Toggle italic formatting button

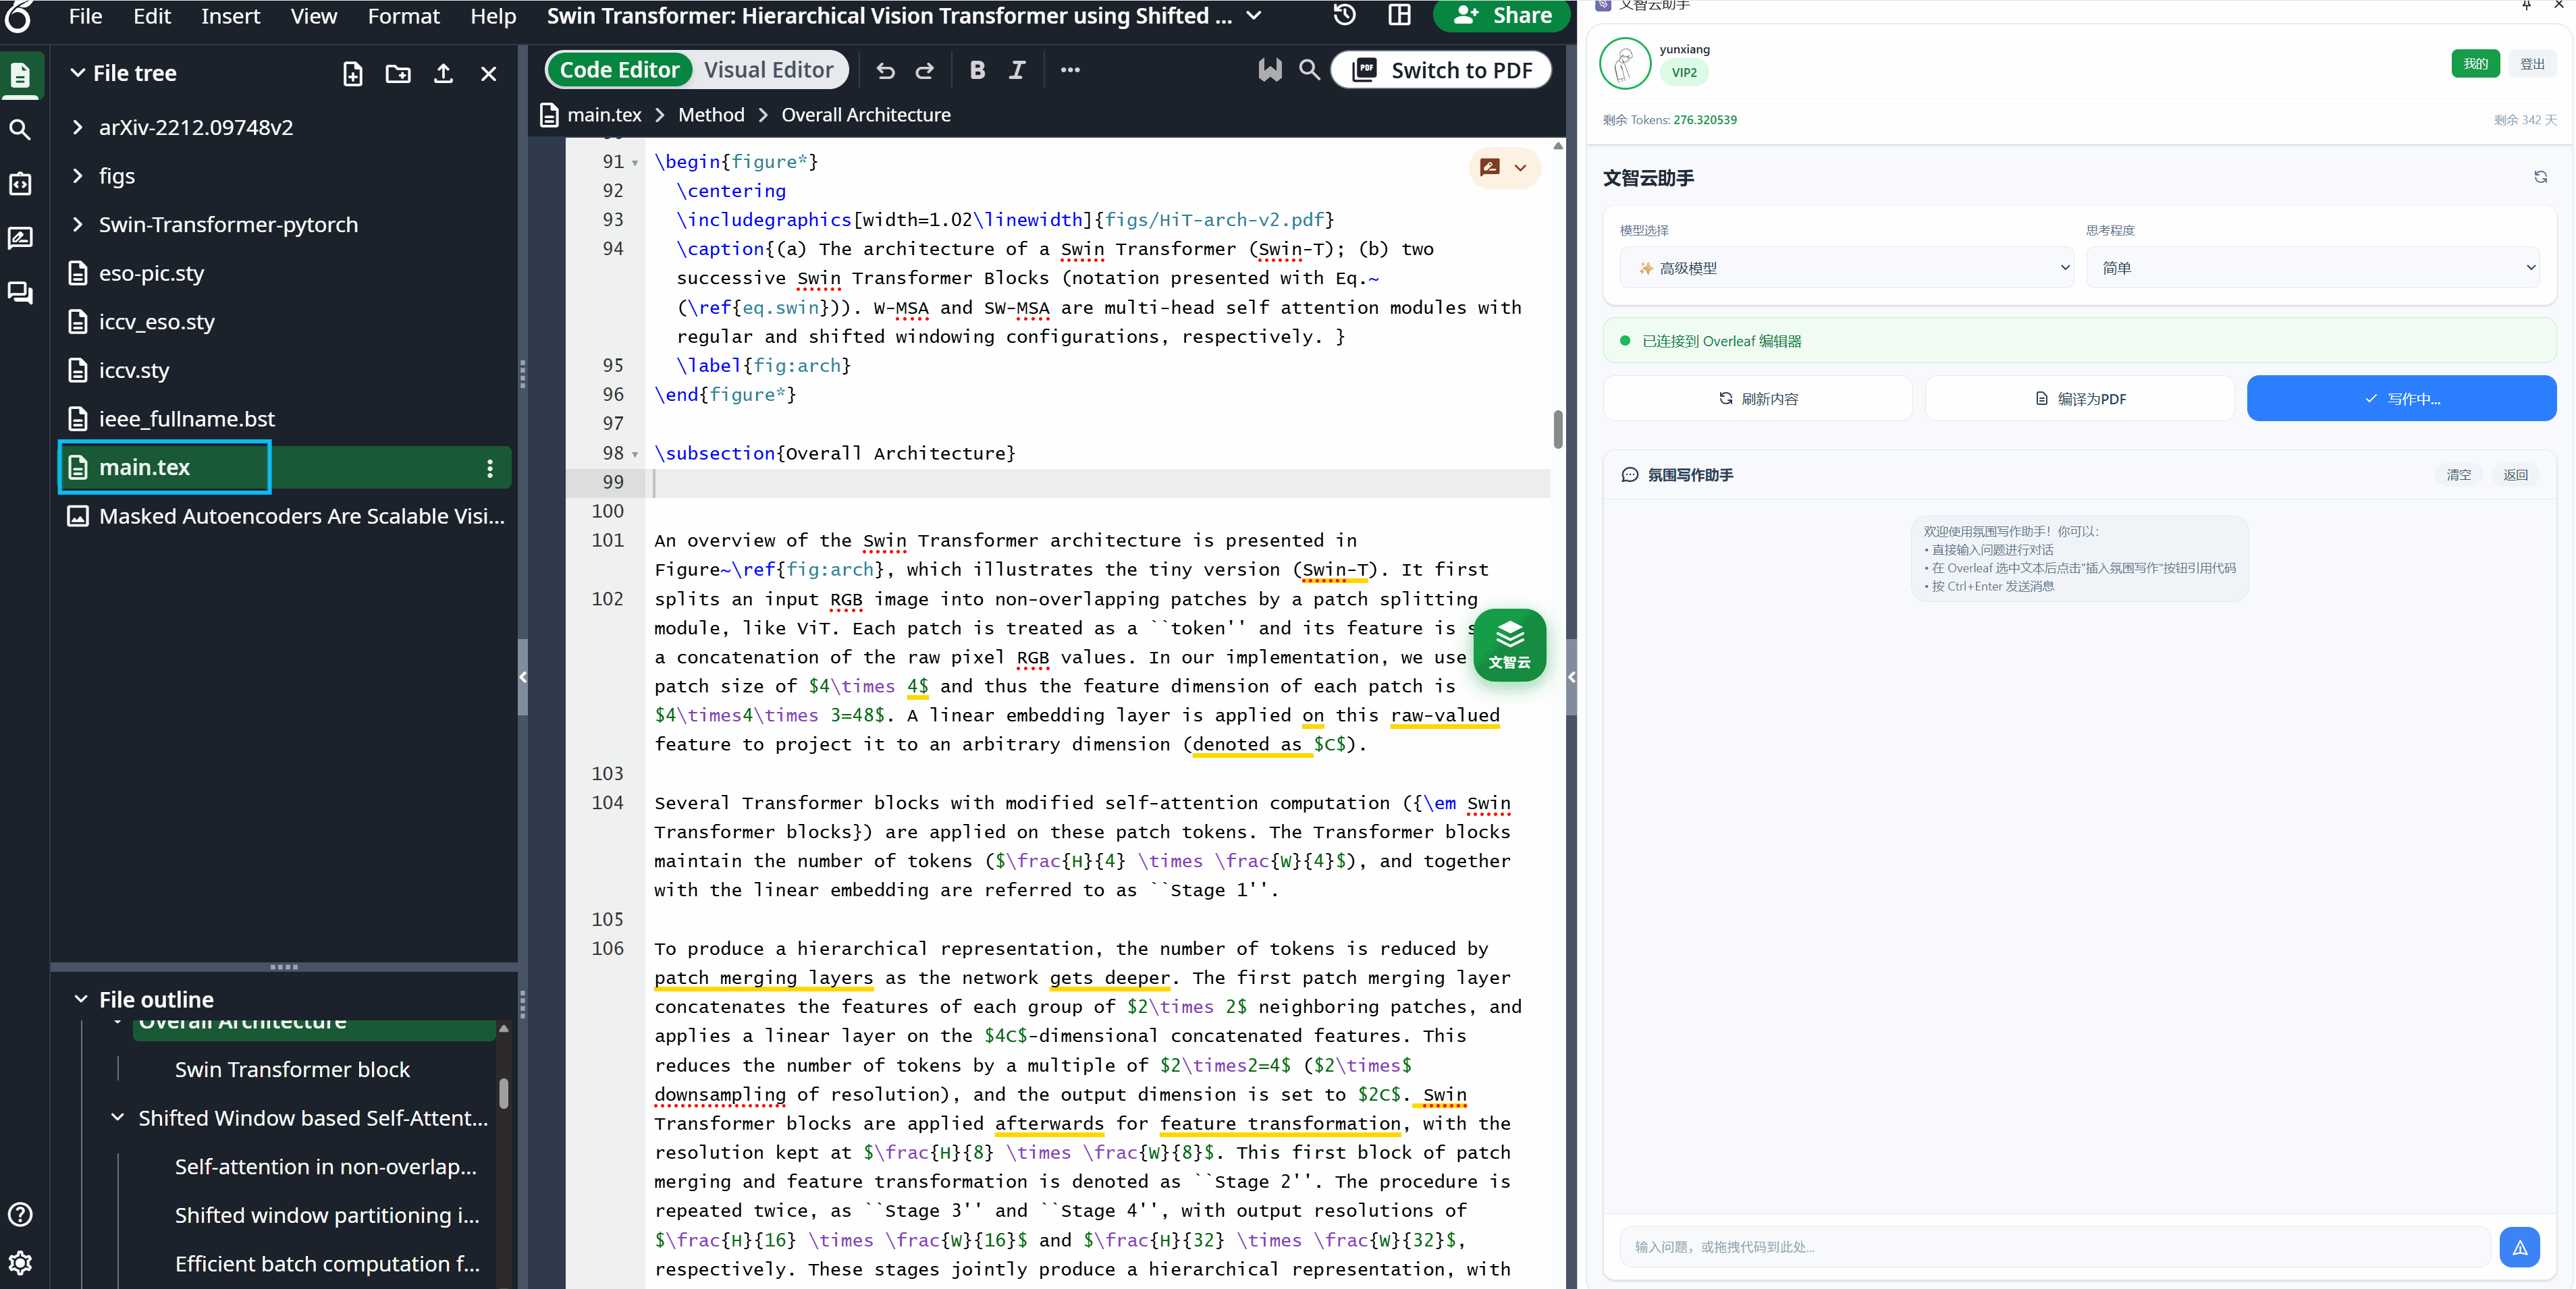point(1017,70)
